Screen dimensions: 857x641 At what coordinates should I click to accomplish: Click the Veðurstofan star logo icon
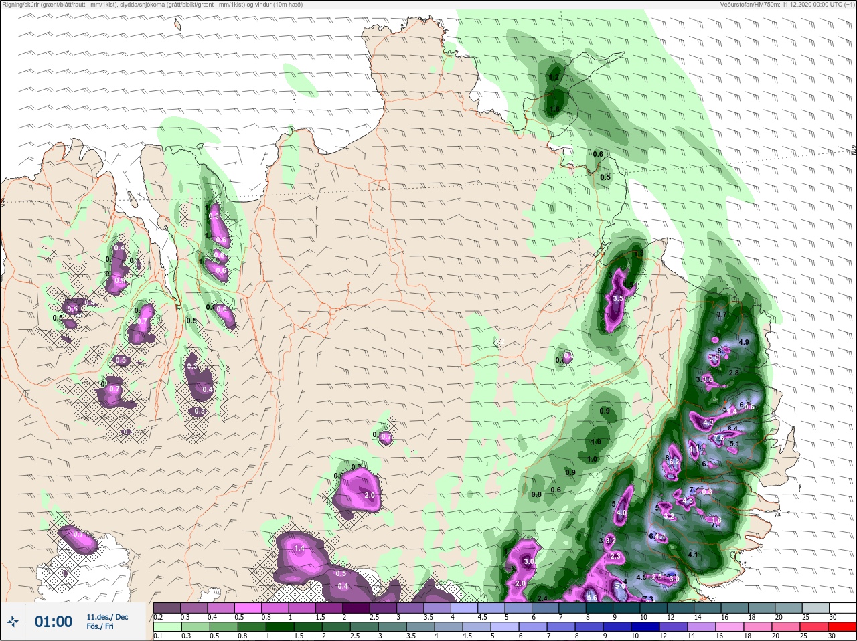(x=13, y=622)
